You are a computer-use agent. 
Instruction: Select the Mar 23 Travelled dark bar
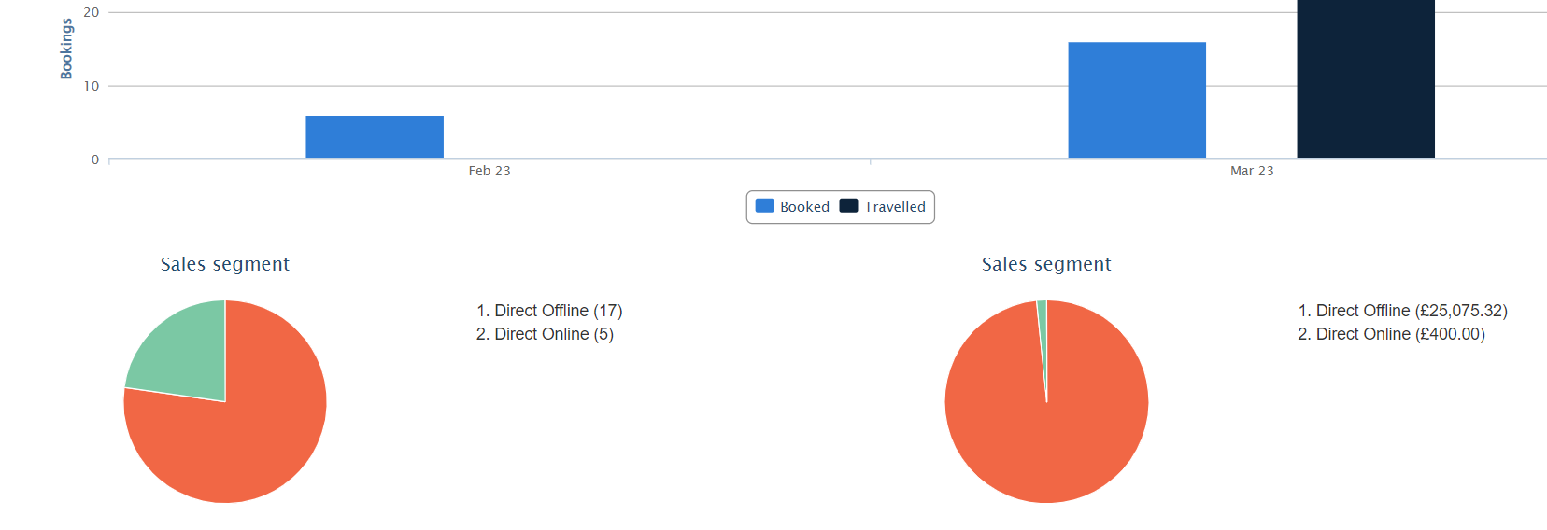point(1366,79)
